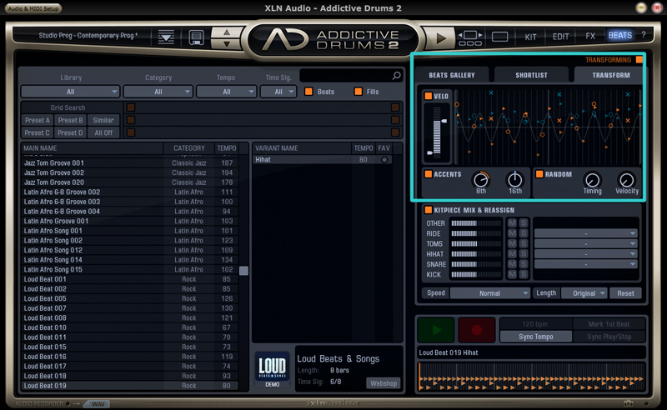Click the Sync Tempo button
667x410 pixels.
(536, 337)
